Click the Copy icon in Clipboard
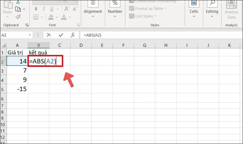243x144 pixels. point(18,9)
